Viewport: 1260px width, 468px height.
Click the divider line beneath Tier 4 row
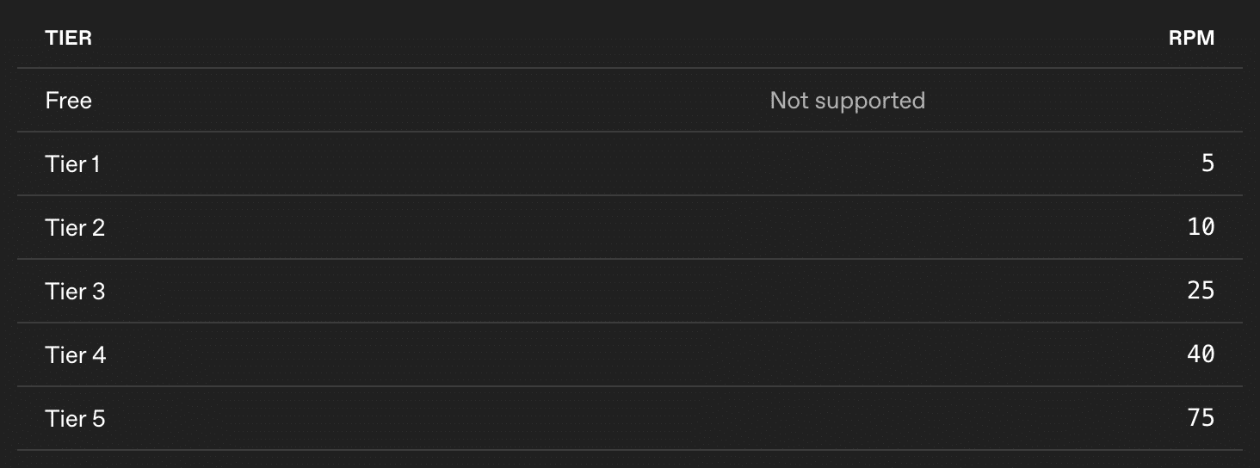click(x=630, y=386)
